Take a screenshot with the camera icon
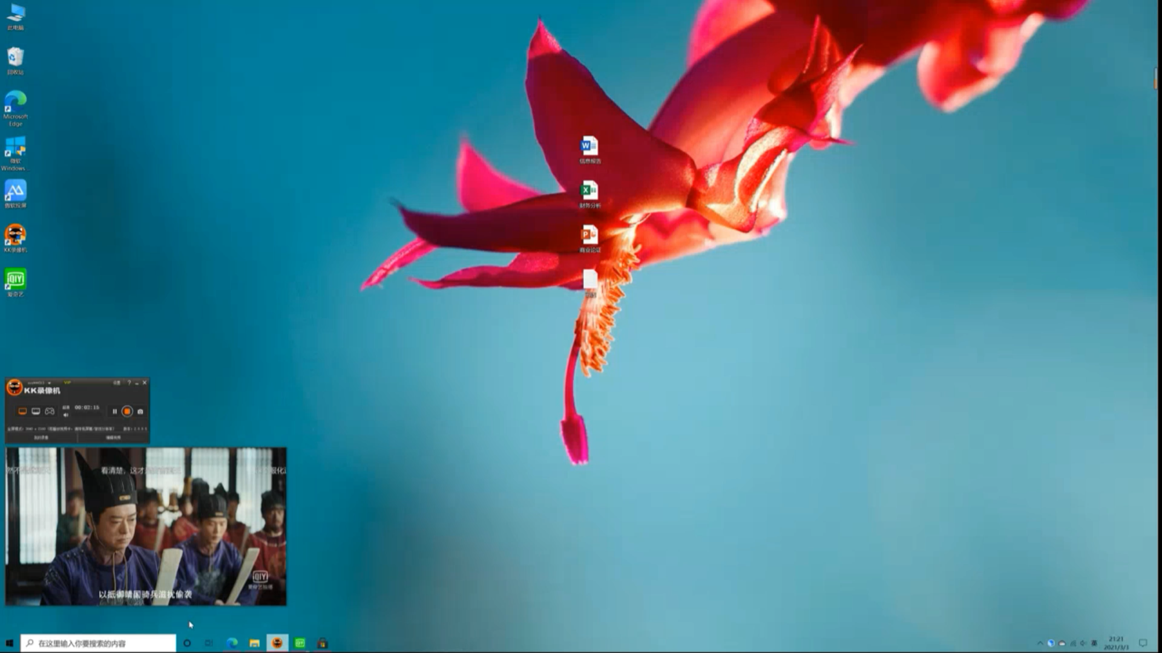The image size is (1162, 653). pos(140,412)
